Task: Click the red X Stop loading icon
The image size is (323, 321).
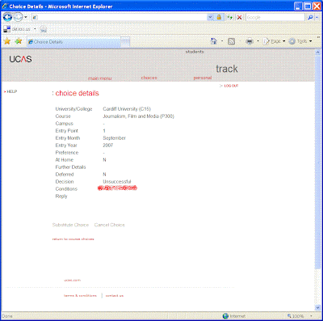Action: [239, 18]
